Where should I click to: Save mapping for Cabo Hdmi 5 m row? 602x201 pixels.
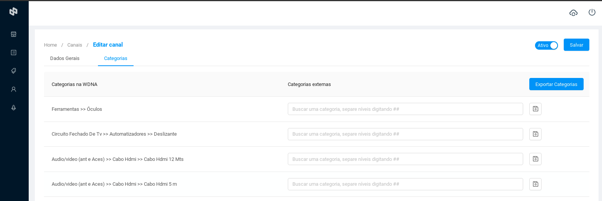(535, 184)
